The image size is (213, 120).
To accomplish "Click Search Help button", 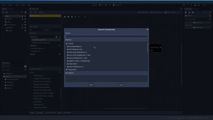I will pyautogui.click(x=170, y=12).
